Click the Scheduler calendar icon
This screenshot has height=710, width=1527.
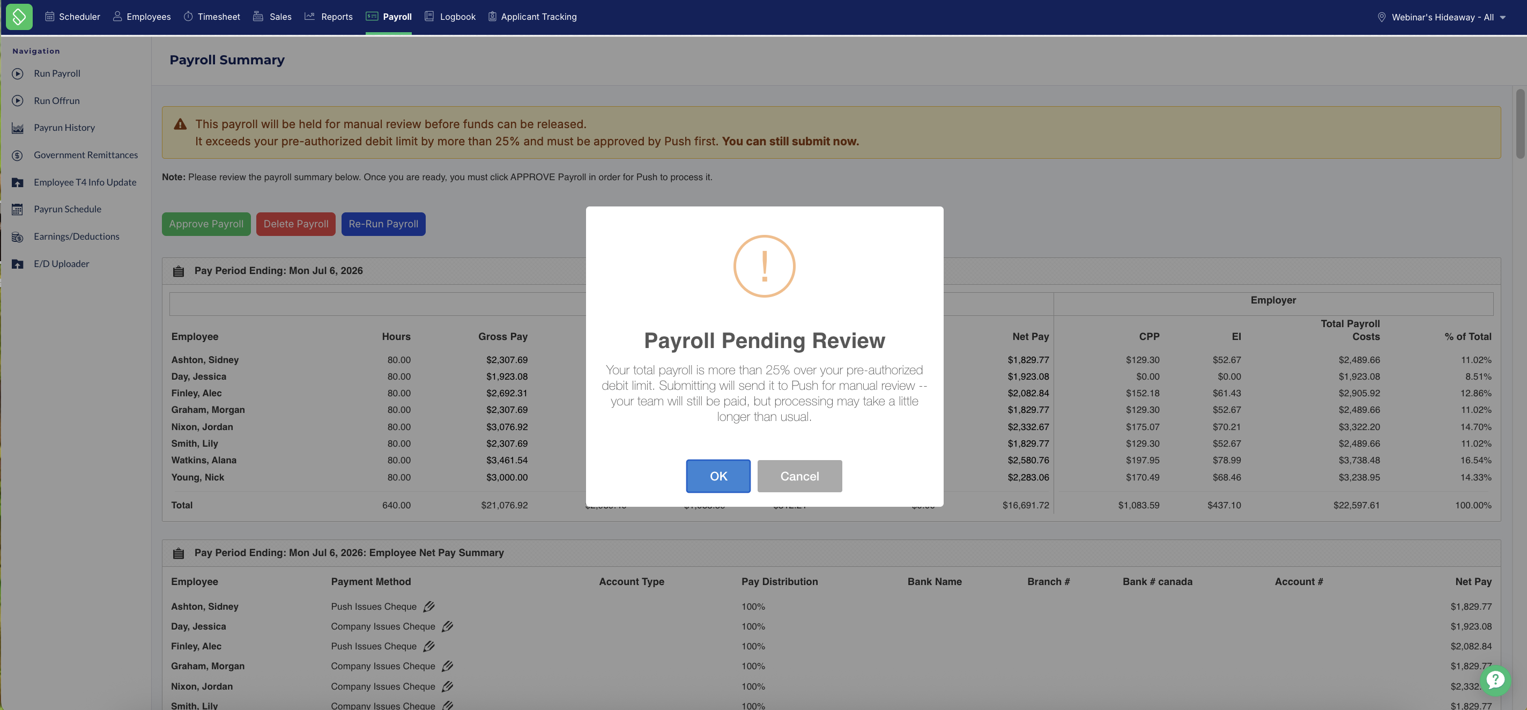click(50, 17)
